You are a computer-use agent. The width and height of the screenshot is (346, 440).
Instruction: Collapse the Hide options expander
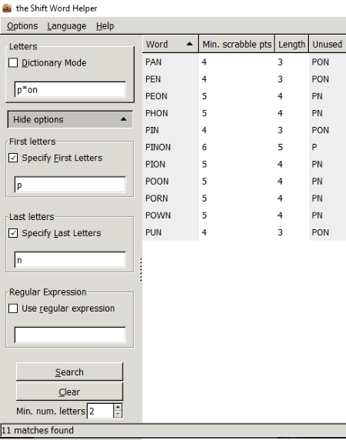[x=70, y=119]
